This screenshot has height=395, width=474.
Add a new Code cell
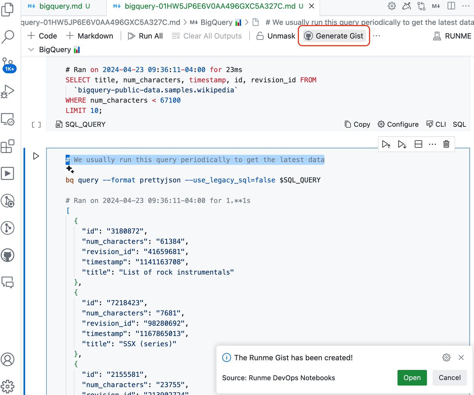coord(42,36)
